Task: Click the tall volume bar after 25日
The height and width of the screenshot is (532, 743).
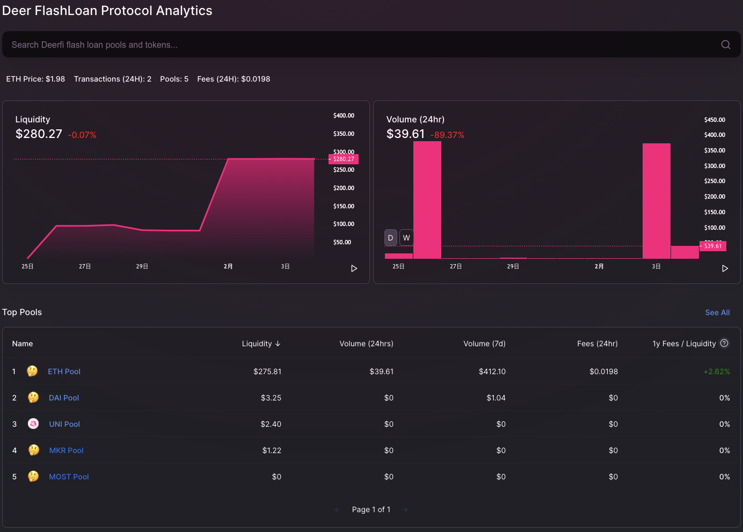Action: 427,200
